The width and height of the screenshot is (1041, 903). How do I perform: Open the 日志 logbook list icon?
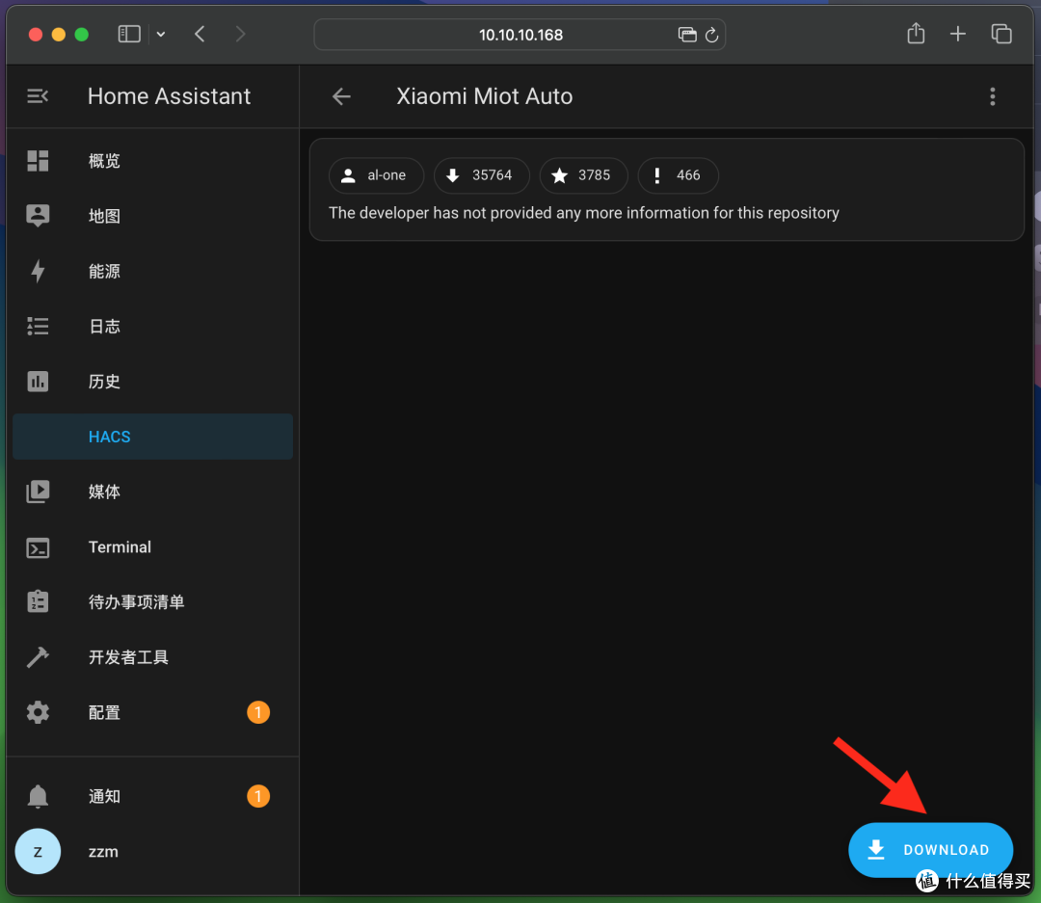(x=38, y=326)
